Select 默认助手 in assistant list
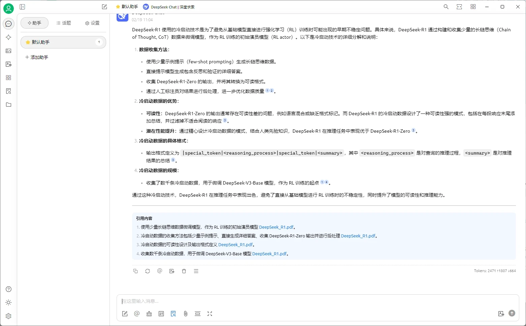The image size is (526, 326). coord(63,42)
